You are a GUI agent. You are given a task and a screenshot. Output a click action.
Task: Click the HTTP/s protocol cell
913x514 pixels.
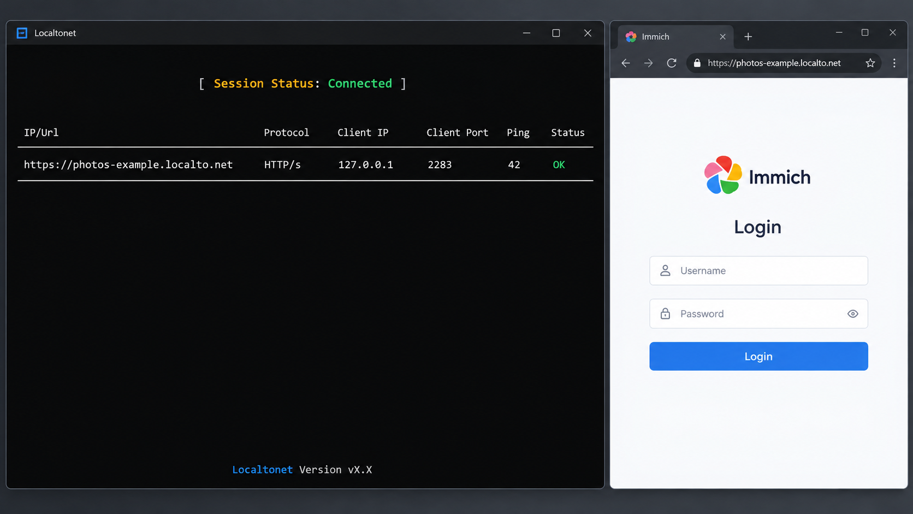[282, 164]
